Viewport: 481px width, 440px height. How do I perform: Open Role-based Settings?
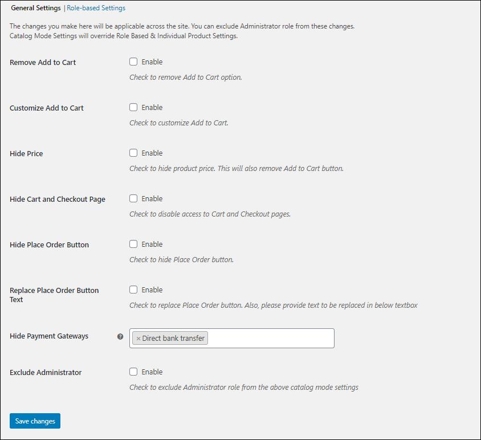point(96,8)
